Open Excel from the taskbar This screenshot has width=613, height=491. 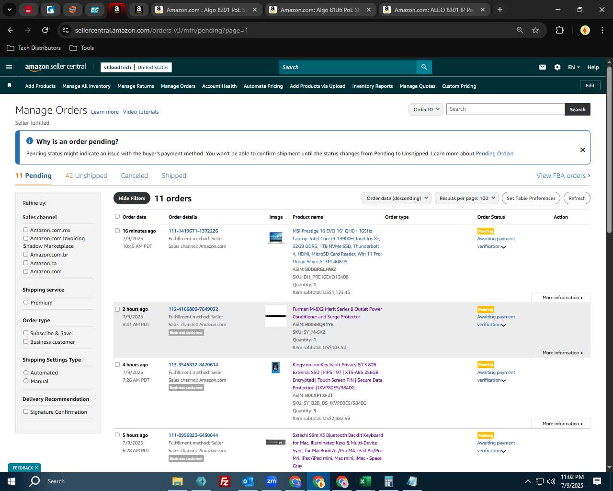coord(365,481)
